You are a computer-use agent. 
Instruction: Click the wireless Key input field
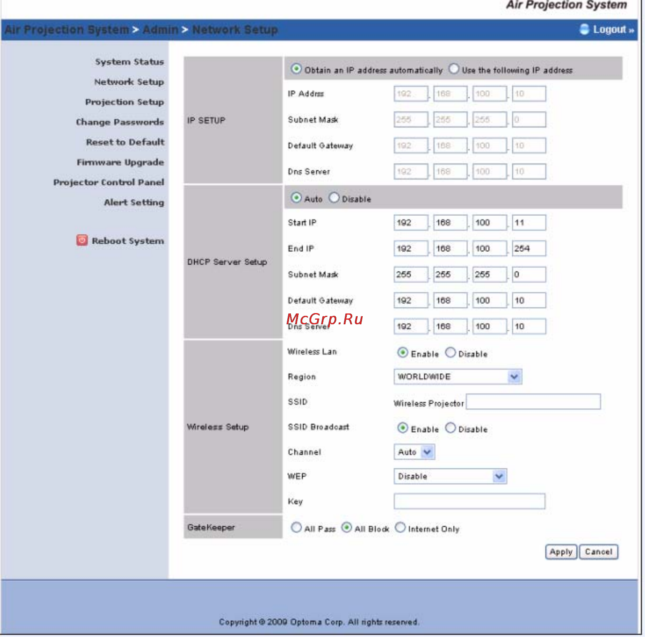[469, 501]
